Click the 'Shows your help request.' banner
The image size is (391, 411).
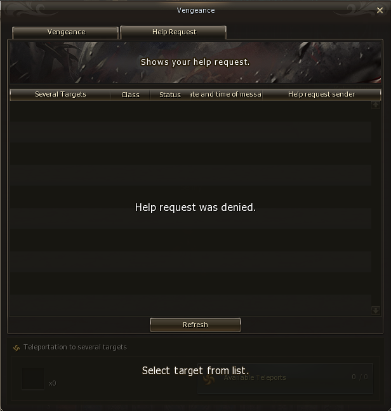click(195, 62)
